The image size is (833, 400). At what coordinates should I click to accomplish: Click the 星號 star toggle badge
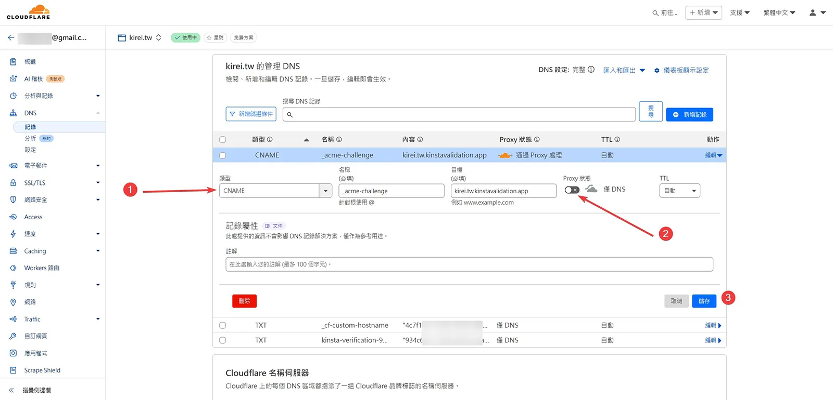(215, 37)
